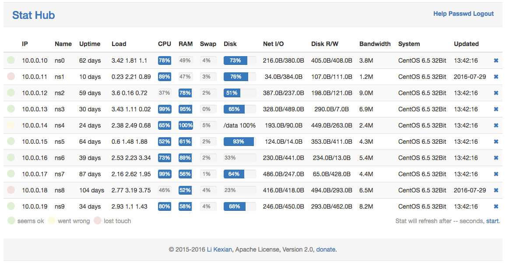
Task: Delete the ns0 server row
Action: coord(496,60)
